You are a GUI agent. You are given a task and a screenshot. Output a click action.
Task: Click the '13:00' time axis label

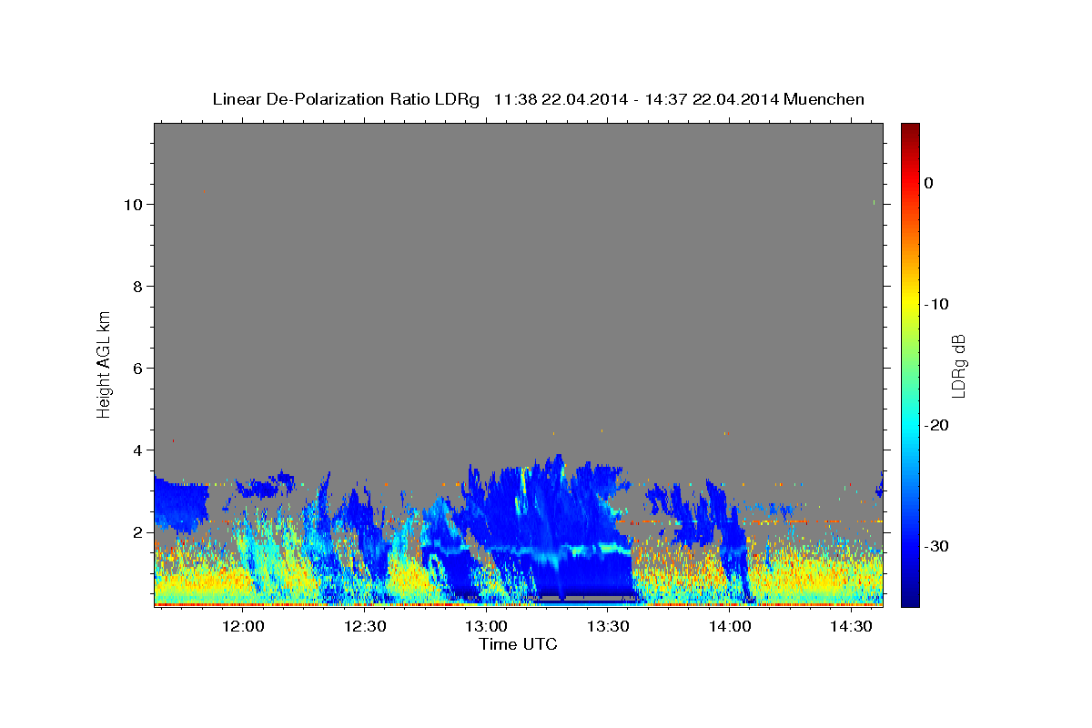[487, 627]
